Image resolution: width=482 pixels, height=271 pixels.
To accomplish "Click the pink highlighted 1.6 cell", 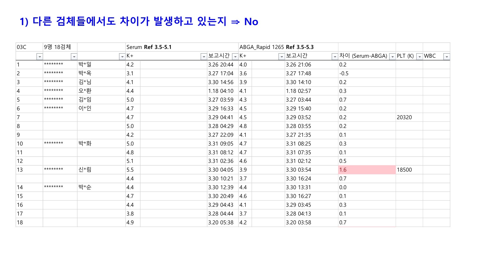I will (x=367, y=170).
